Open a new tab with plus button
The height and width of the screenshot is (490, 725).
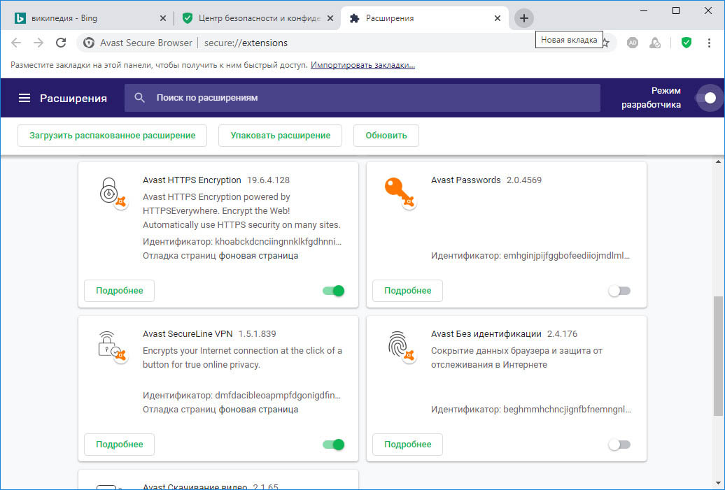tap(524, 18)
